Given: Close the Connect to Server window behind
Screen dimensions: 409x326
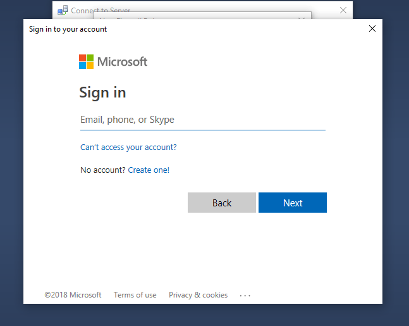Looking at the screenshot, I should [343, 10].
